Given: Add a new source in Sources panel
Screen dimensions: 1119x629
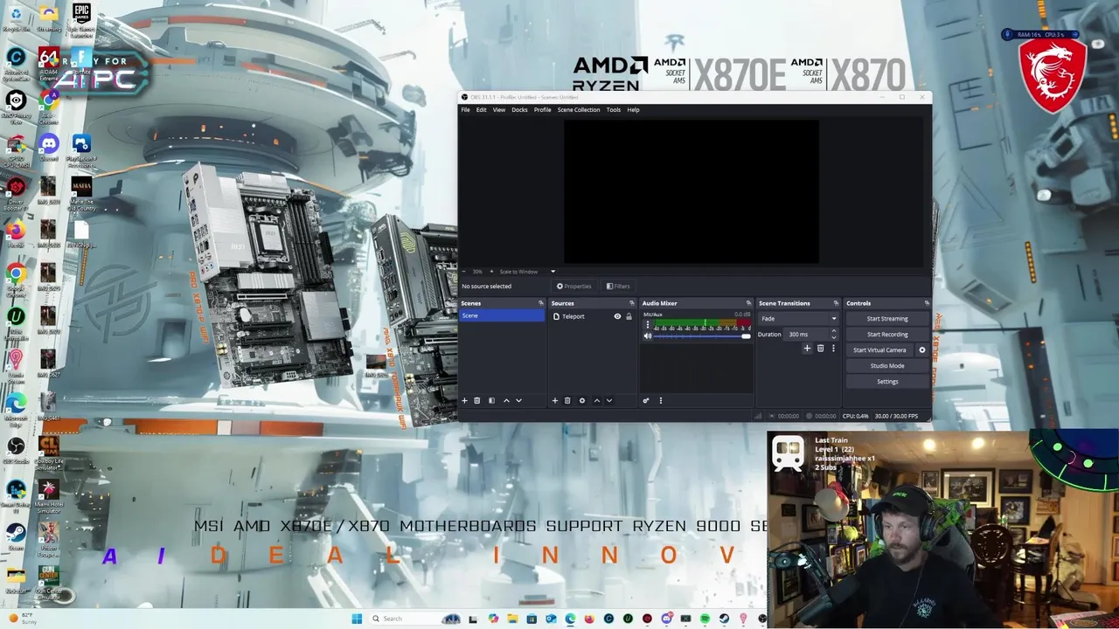Looking at the screenshot, I should [554, 400].
